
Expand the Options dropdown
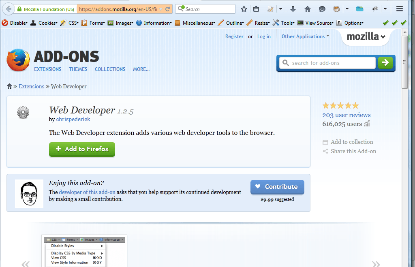[350, 23]
